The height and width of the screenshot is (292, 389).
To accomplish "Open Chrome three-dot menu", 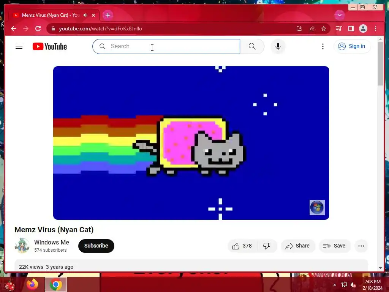I will (x=375, y=29).
